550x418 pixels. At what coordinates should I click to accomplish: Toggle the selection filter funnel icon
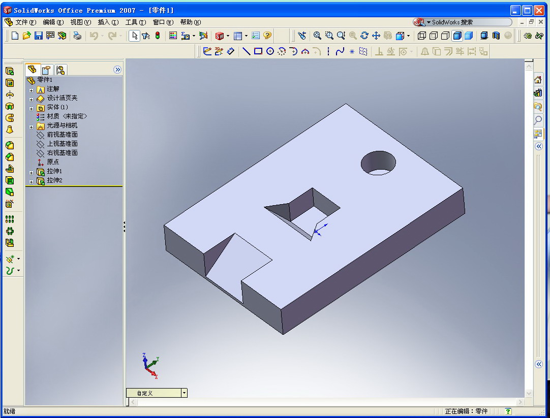[146, 36]
